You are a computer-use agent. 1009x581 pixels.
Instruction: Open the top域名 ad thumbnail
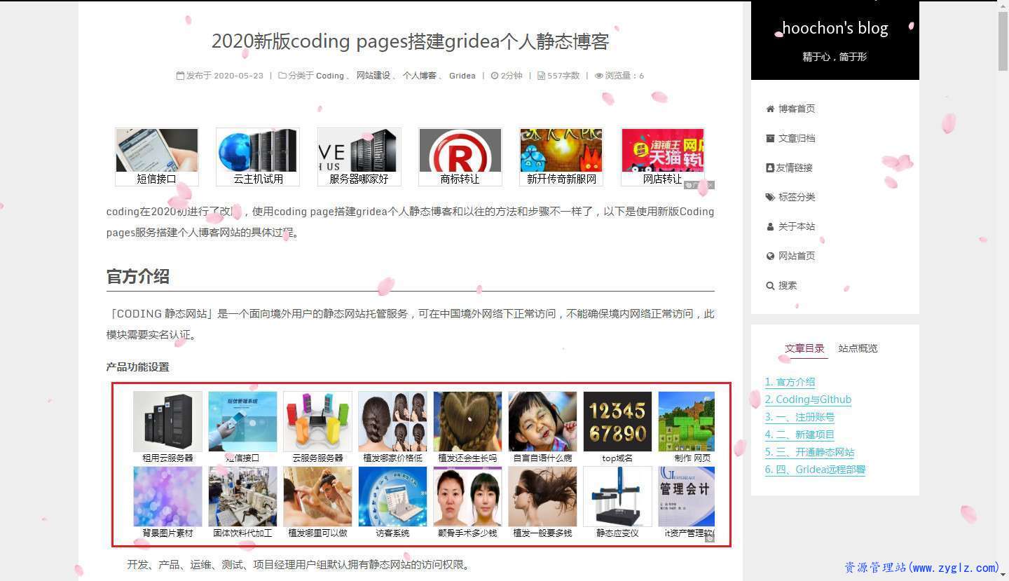617,427
